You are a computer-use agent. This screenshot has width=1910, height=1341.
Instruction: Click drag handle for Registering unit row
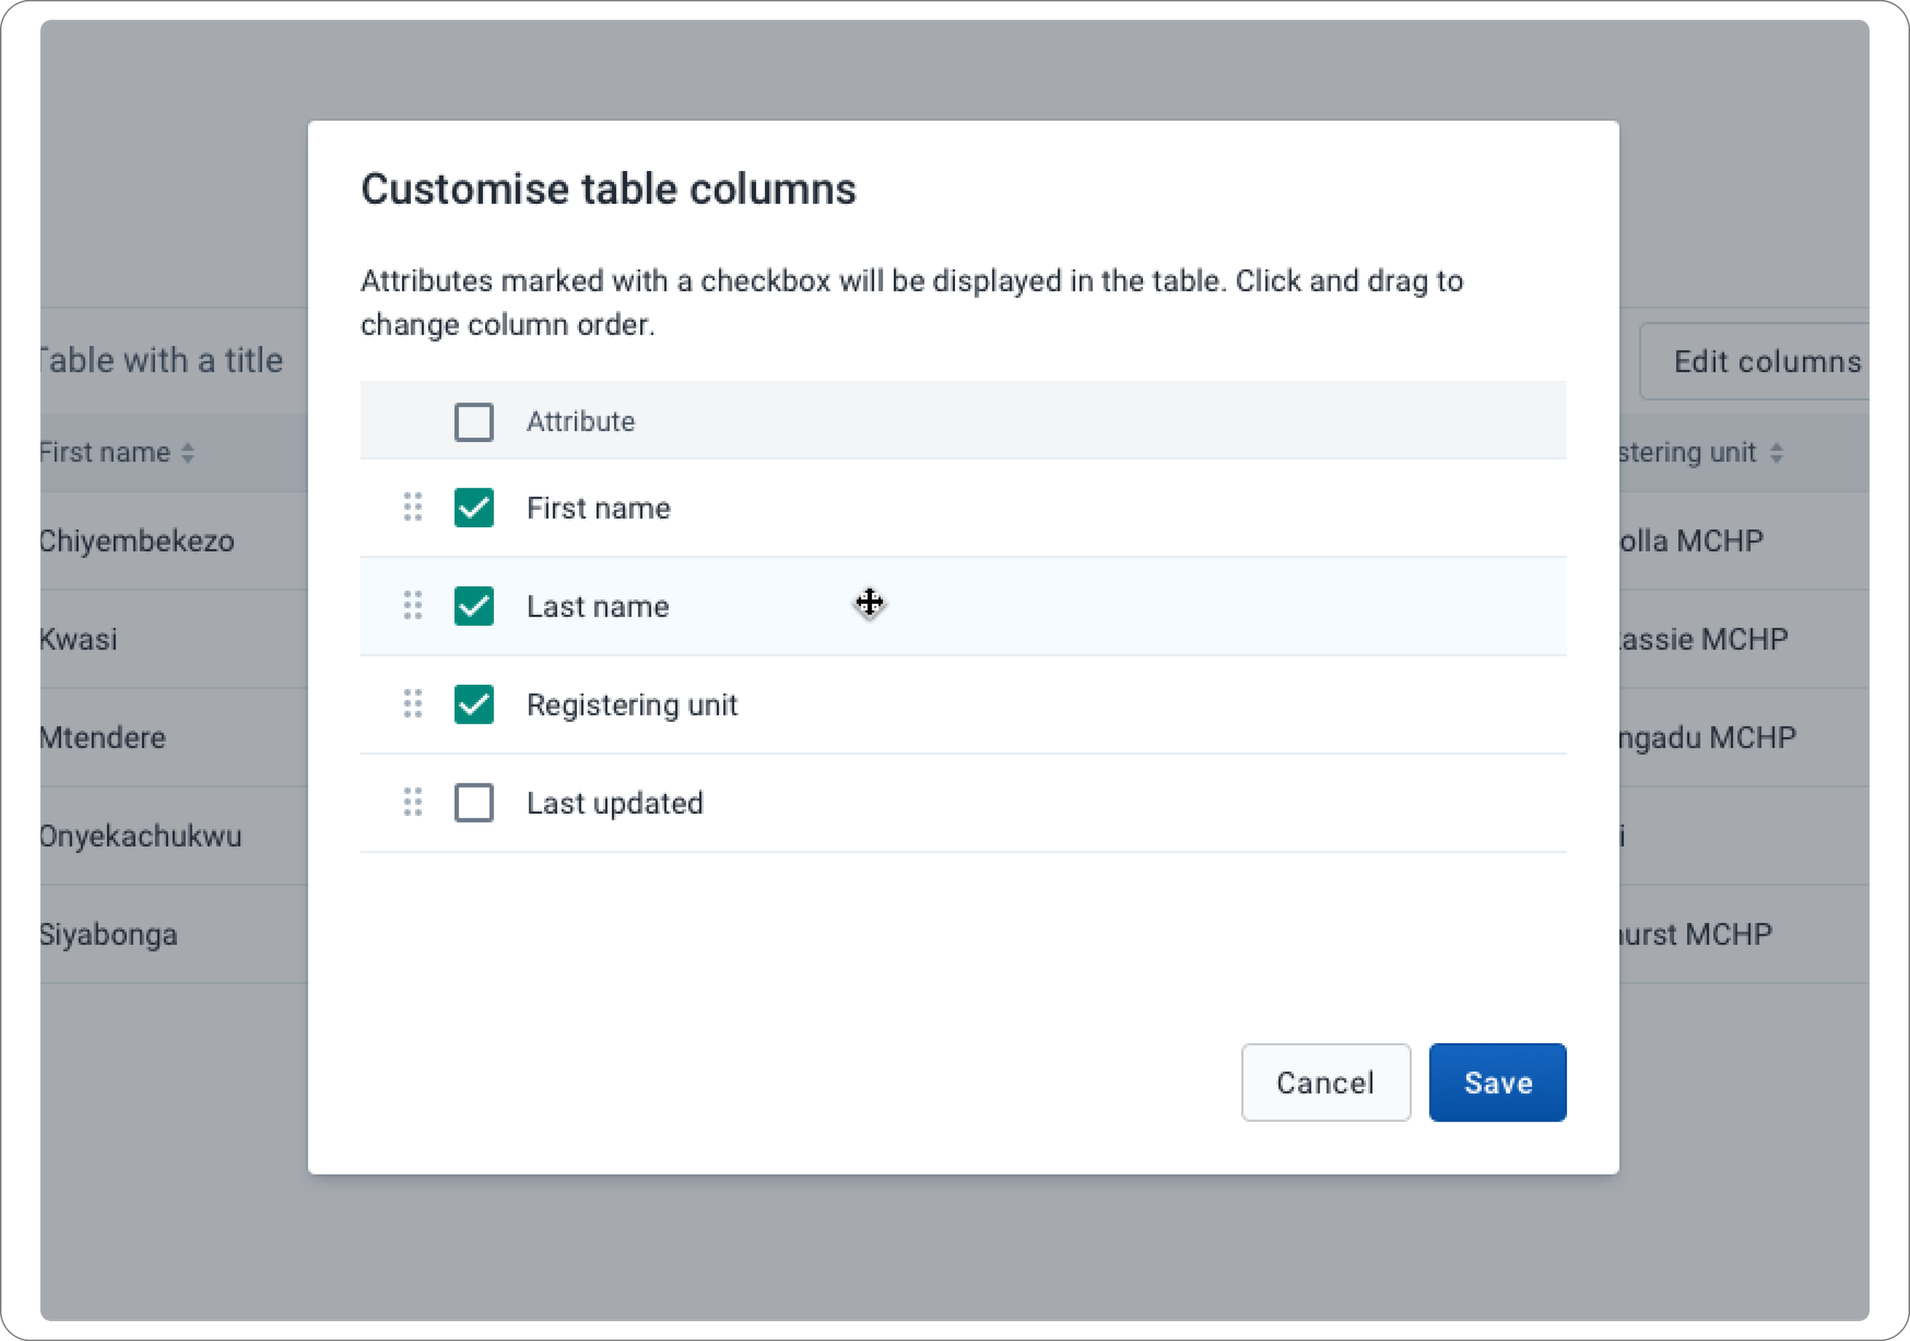pyautogui.click(x=413, y=704)
